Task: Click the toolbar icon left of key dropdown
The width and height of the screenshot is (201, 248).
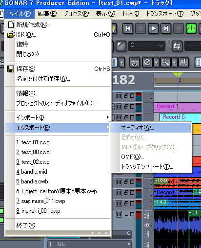Action: (121, 46)
